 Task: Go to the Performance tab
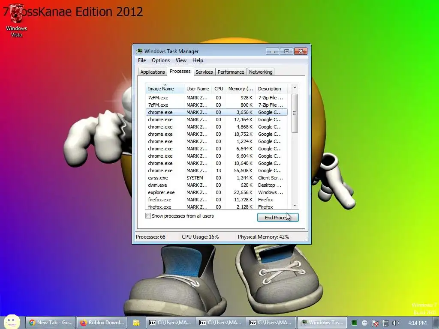pyautogui.click(x=231, y=72)
